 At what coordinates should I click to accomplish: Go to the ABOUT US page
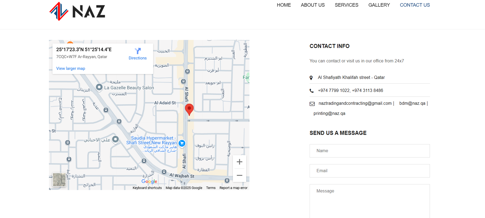(x=312, y=5)
